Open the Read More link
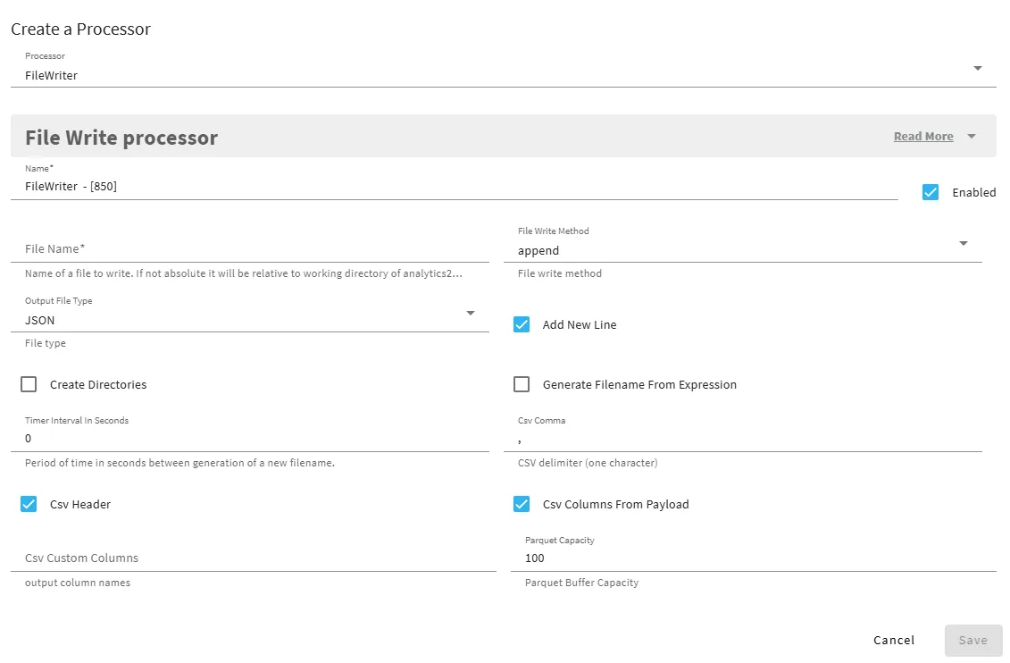This screenshot has height=663, width=1010. (923, 137)
